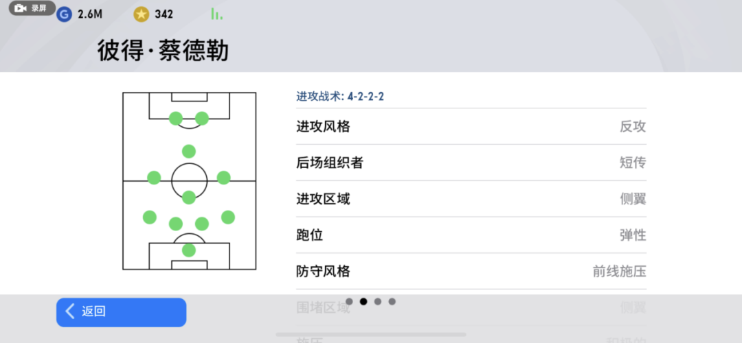Open the 进攻风格 setting showing 反攻
This screenshot has height=343, width=742.
[471, 127]
